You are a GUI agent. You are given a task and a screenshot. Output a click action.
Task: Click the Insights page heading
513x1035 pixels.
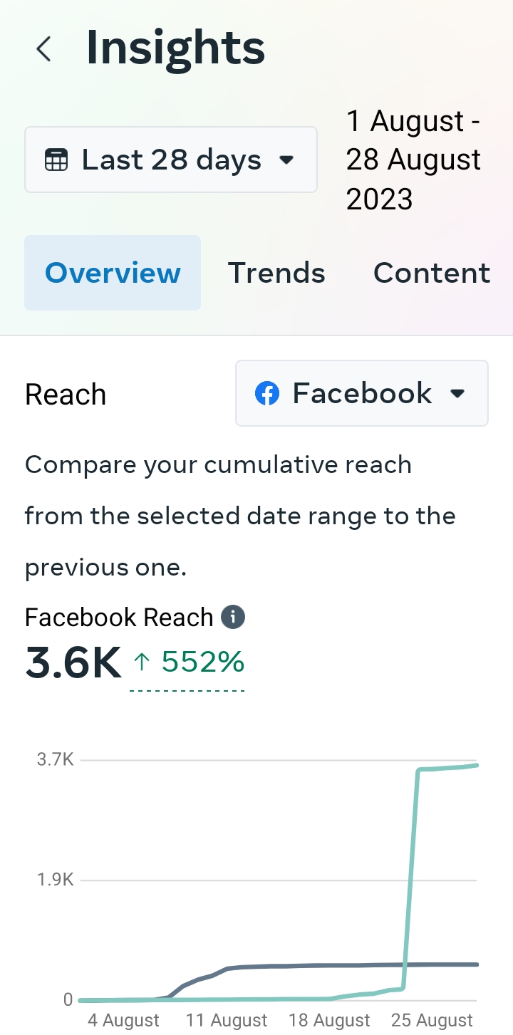[x=175, y=48]
